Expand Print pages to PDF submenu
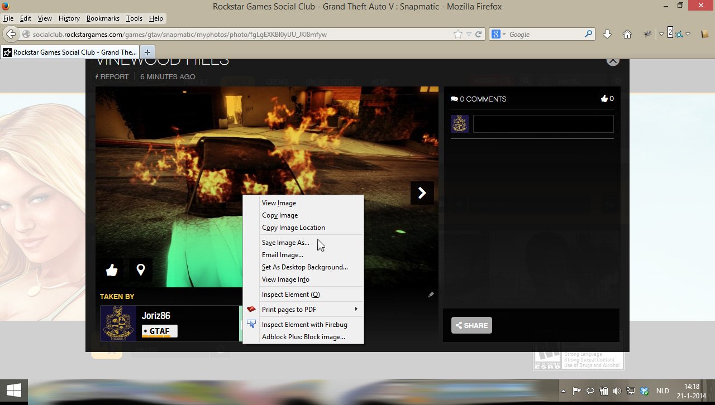Image resolution: width=715 pixels, height=405 pixels. [303, 310]
